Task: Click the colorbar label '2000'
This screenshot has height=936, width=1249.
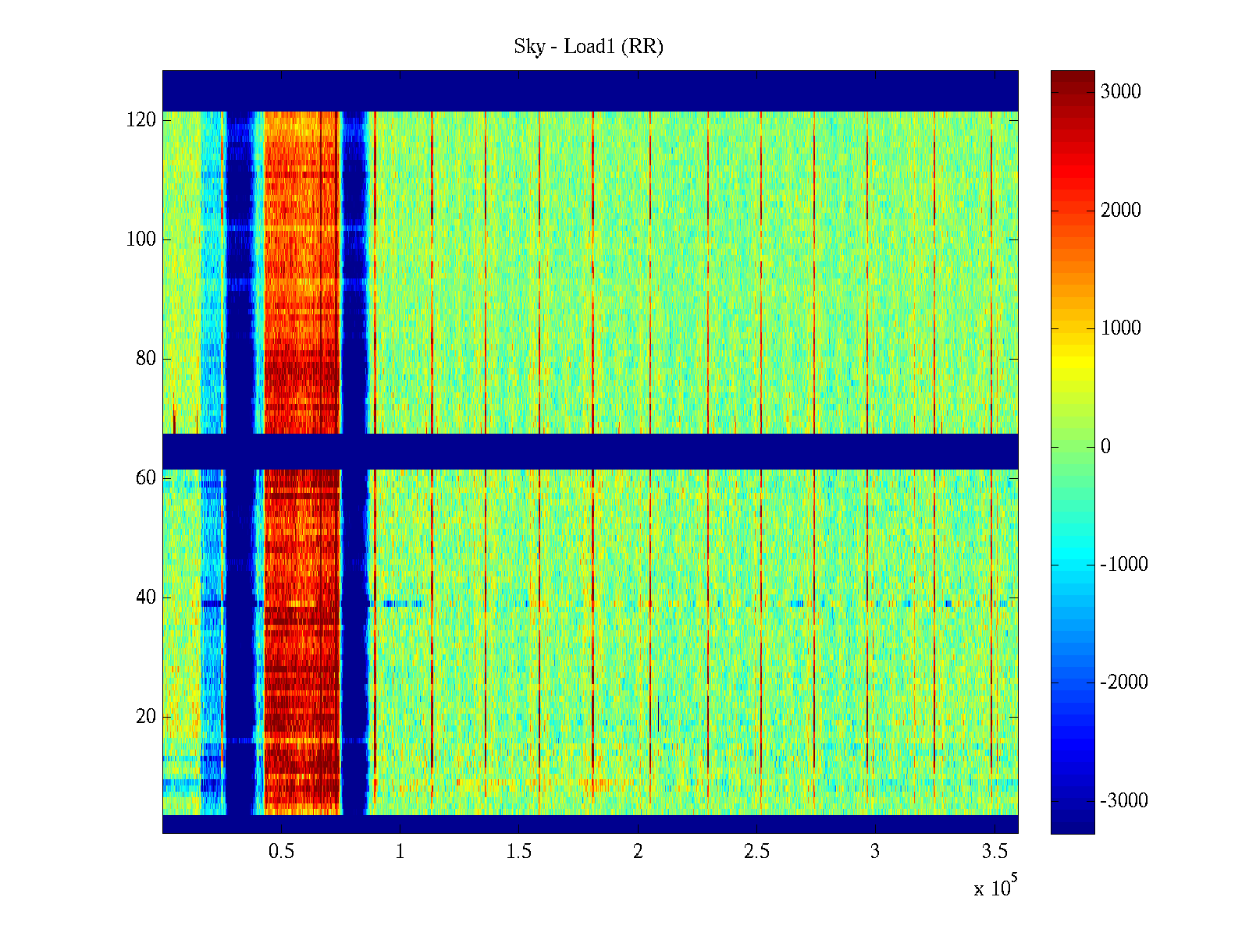Action: [x=1120, y=211]
